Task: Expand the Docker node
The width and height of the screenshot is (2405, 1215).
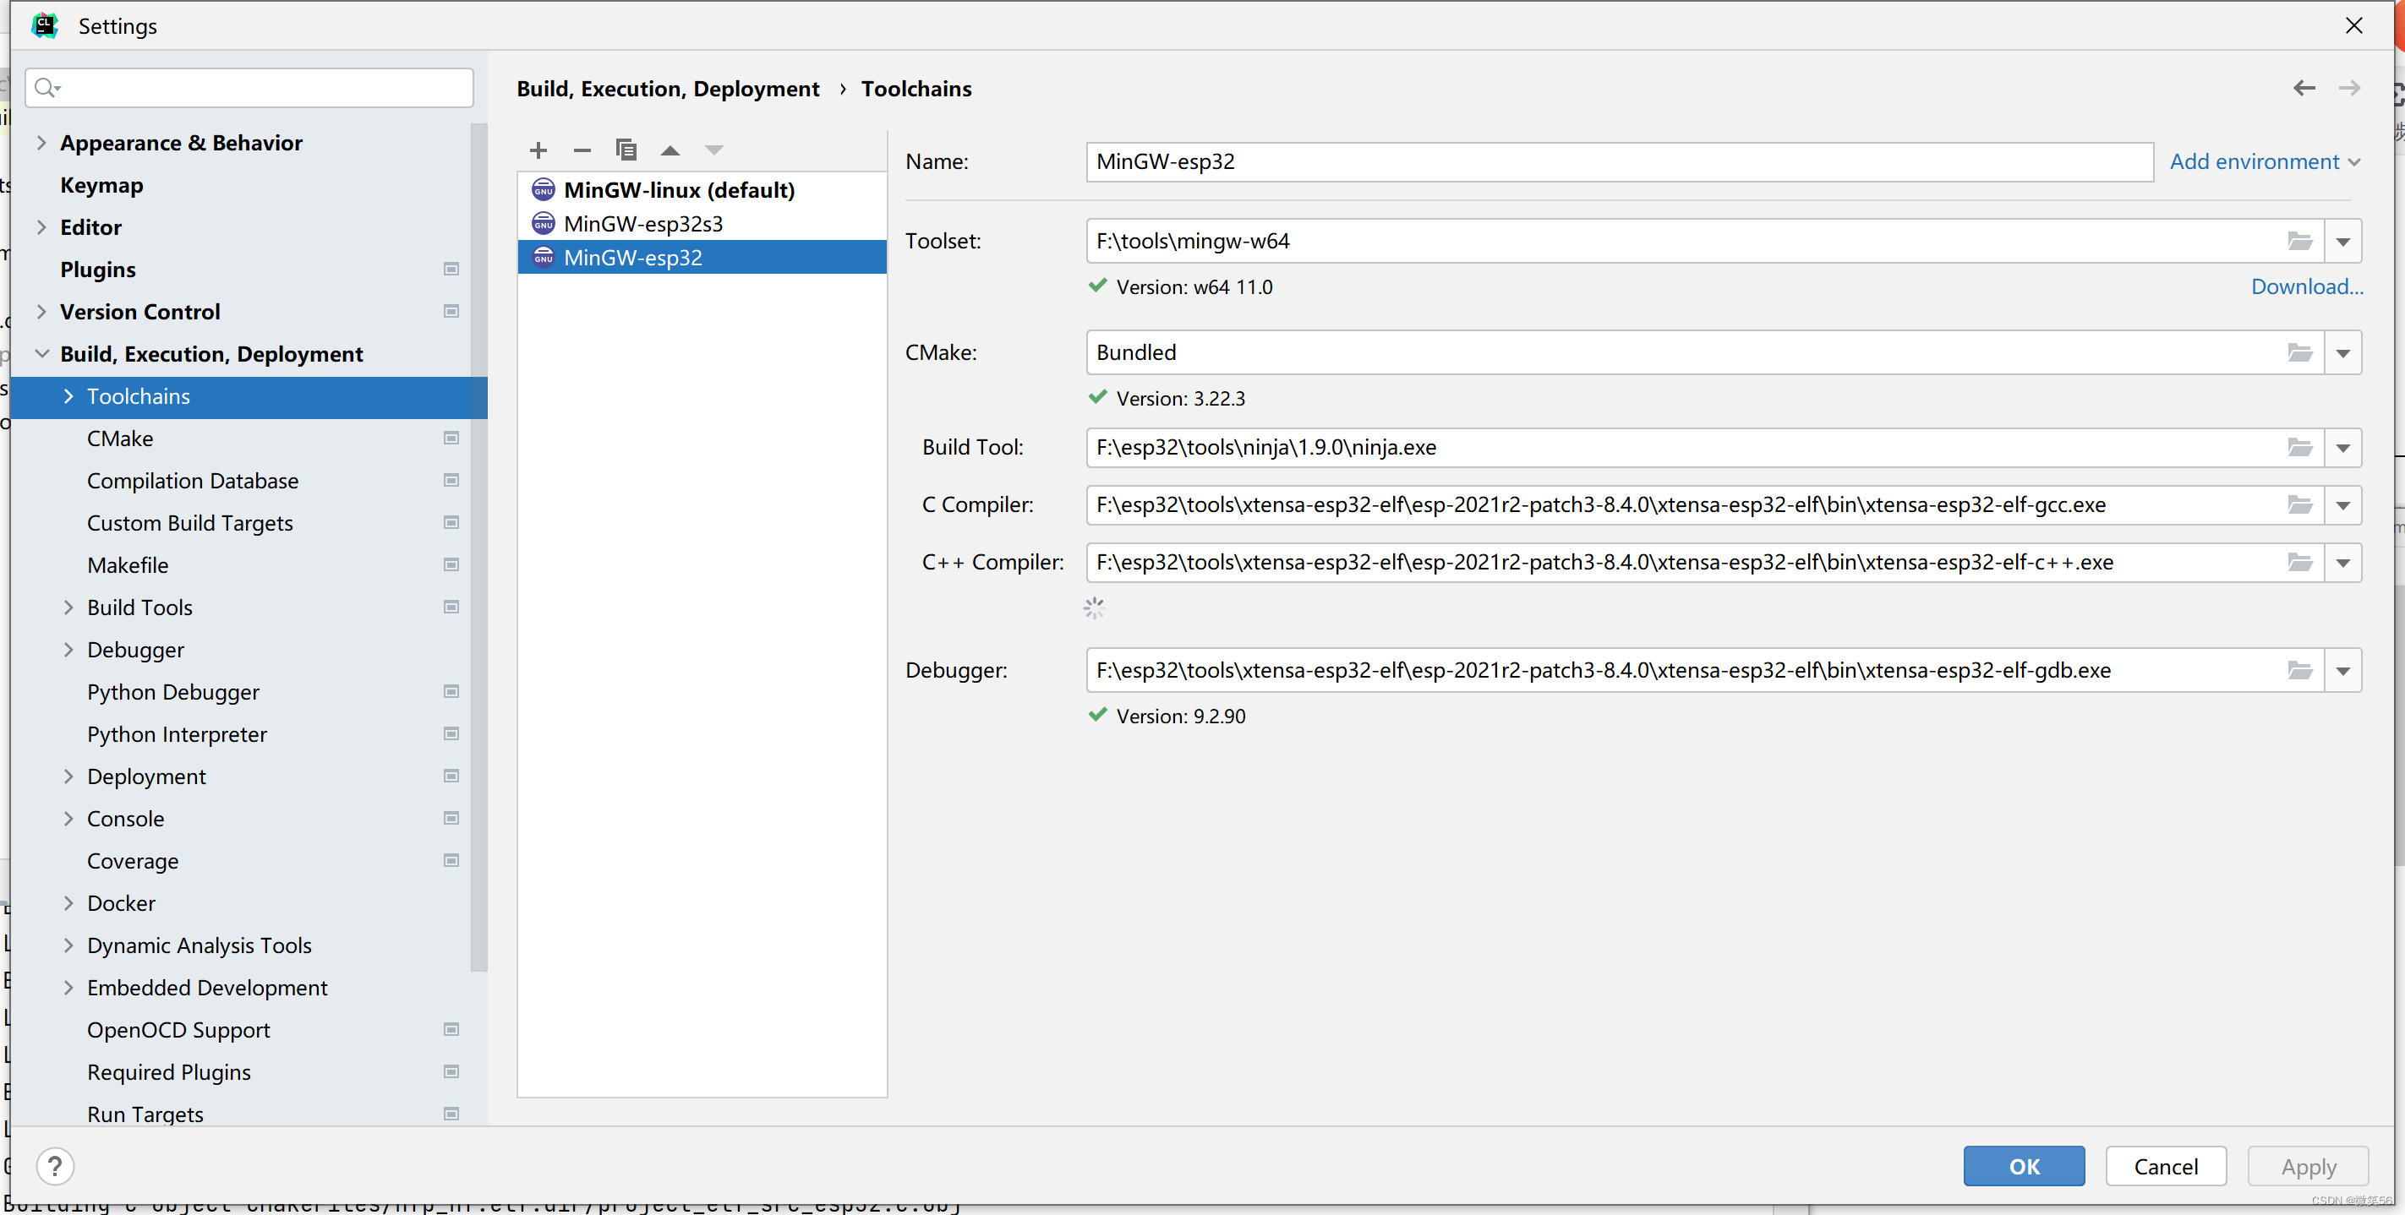Action: coord(68,903)
